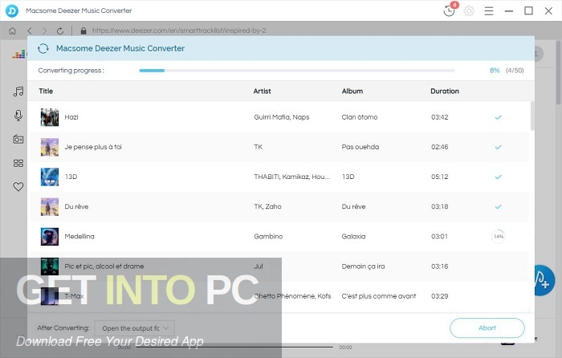Click the (4/50) count

pyautogui.click(x=515, y=71)
